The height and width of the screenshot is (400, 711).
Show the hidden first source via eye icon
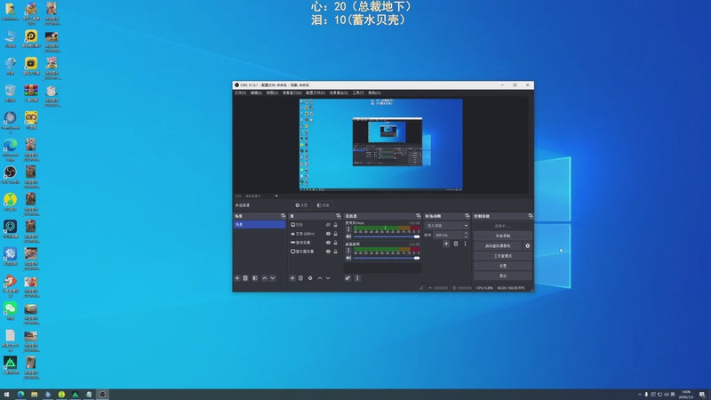coord(328,225)
